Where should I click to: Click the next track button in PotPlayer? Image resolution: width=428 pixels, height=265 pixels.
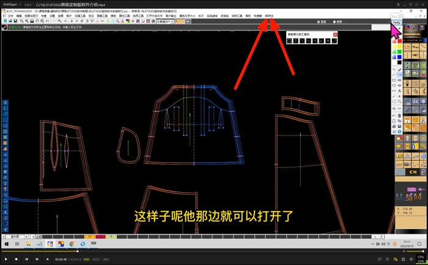(x=37, y=259)
